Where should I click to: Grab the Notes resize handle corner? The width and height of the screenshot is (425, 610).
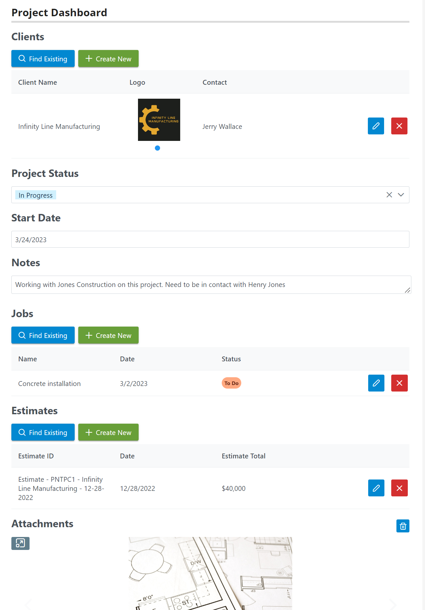click(x=408, y=290)
